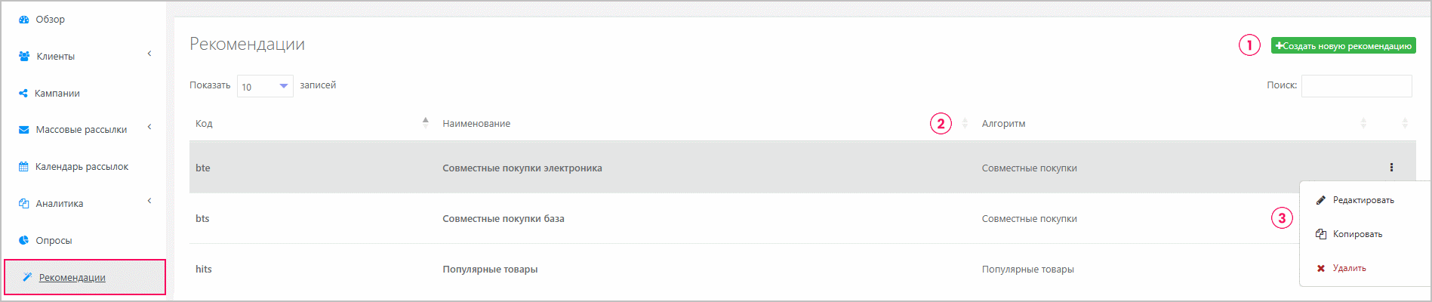Open the Рекомендации sidebar link
The image size is (1432, 302).
click(72, 277)
